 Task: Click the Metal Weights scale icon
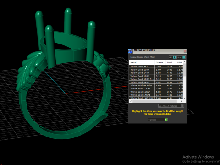[130, 51]
